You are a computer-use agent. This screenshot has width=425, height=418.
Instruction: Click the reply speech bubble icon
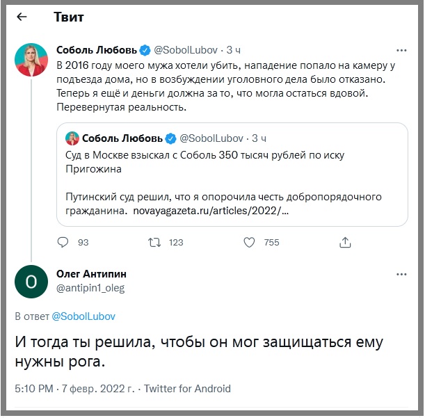pos(63,242)
